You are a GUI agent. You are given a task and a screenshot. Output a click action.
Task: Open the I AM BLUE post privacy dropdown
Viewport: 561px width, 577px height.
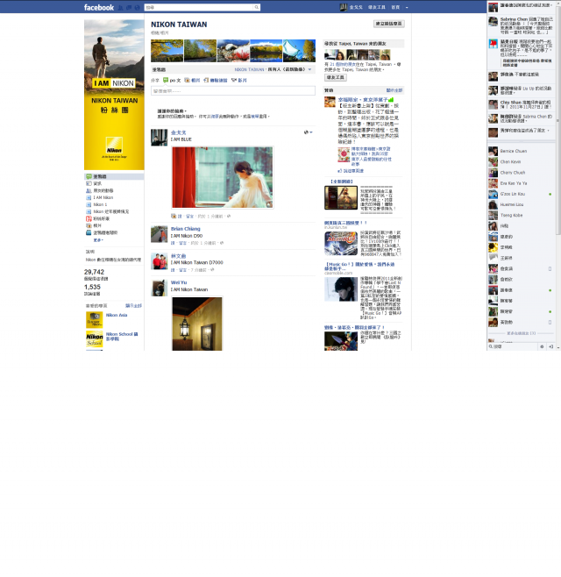[x=309, y=132]
